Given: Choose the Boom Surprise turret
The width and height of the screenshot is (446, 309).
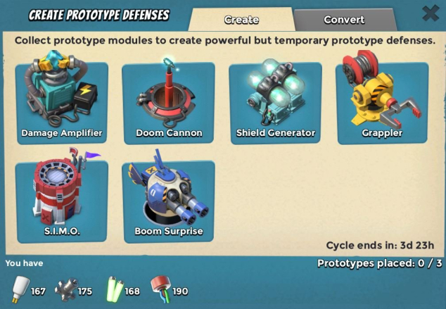Looking at the screenshot, I should pyautogui.click(x=168, y=202).
